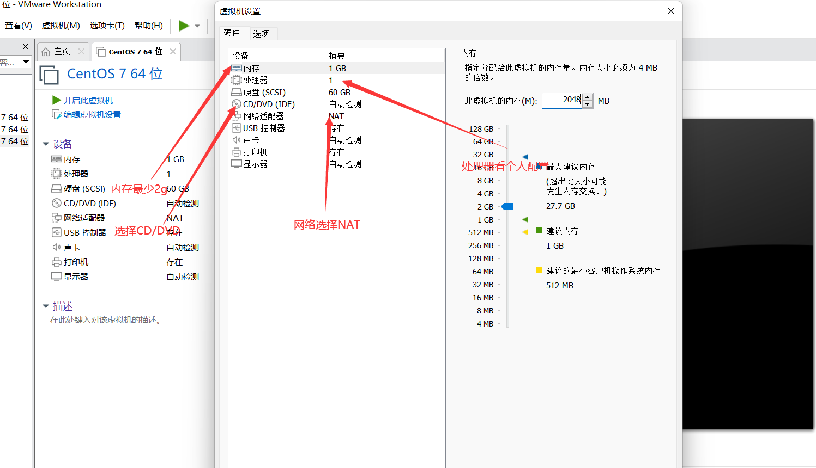Click the 内存 icon in the main window device list
The width and height of the screenshot is (816, 468).
(x=57, y=159)
